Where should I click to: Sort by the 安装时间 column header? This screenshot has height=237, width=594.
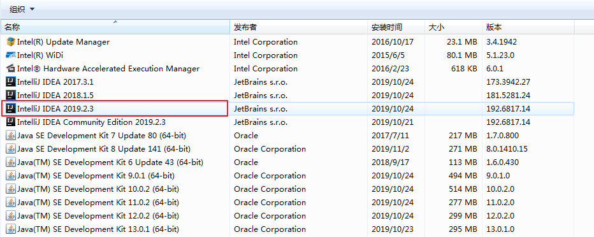[396, 27]
